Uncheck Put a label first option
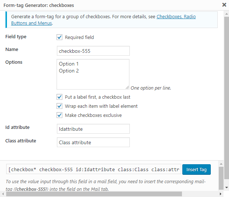 point(59,97)
